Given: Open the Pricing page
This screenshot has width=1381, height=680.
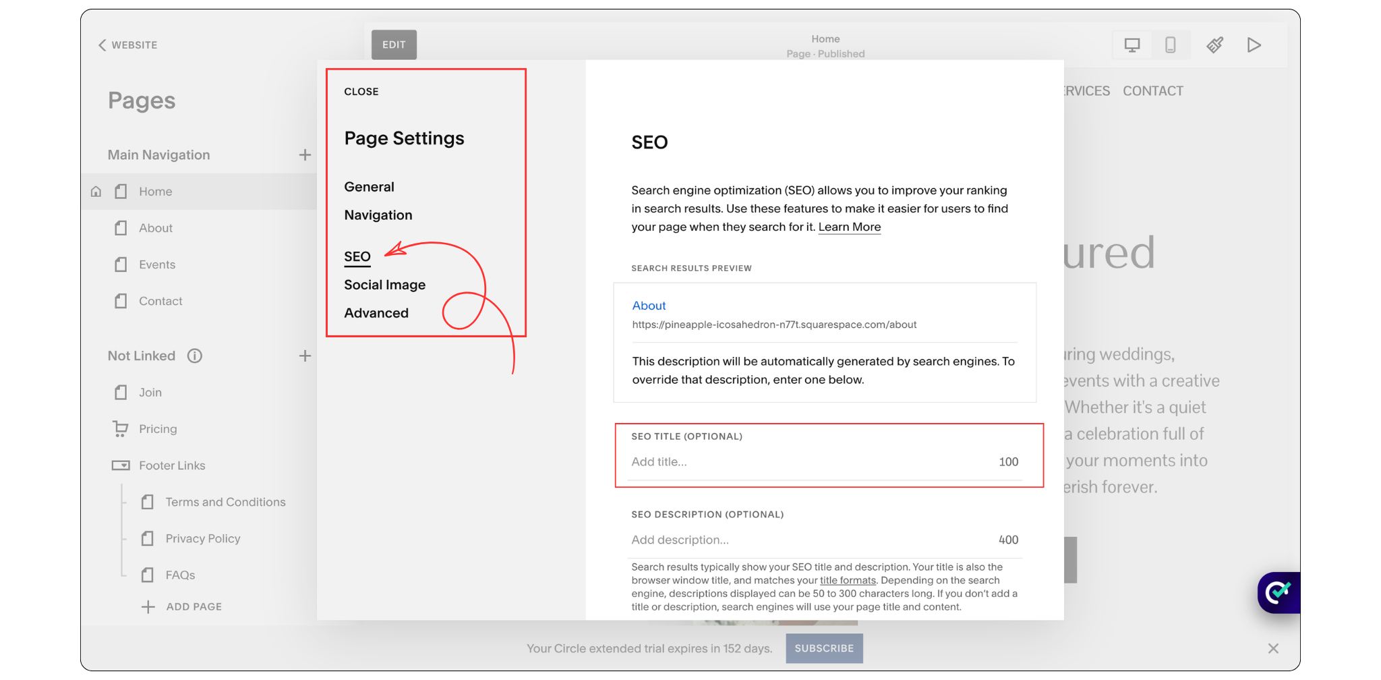Looking at the screenshot, I should (x=158, y=429).
